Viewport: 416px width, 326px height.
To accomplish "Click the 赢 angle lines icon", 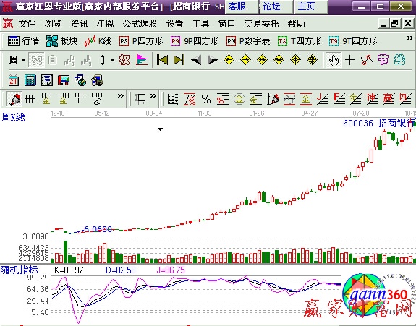I will [389, 100].
